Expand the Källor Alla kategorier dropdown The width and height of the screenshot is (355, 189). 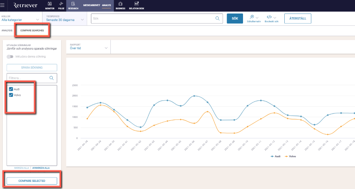(x=20, y=18)
